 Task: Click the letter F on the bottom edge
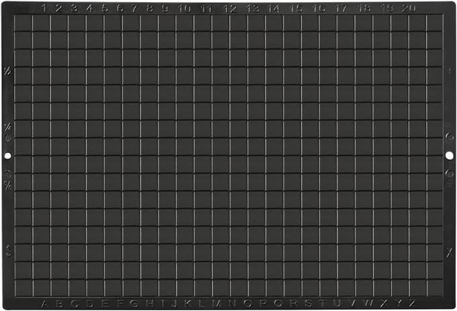pos(121,304)
